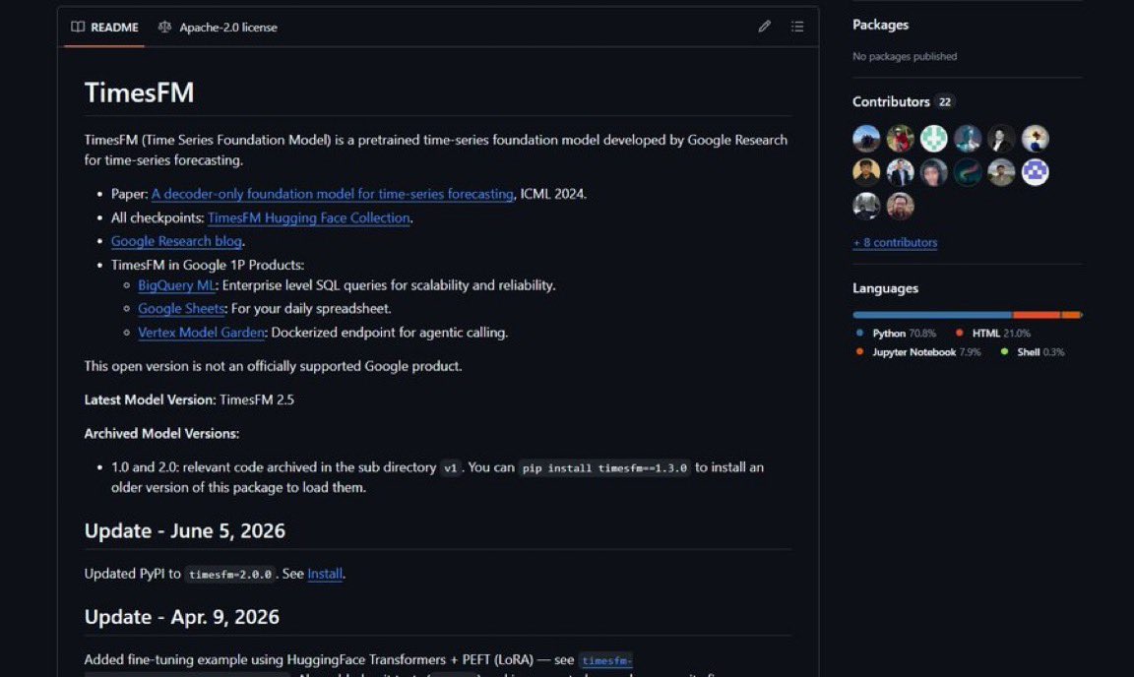Click the "No packages published" text
Screen dimensions: 1134x677
(x=905, y=56)
